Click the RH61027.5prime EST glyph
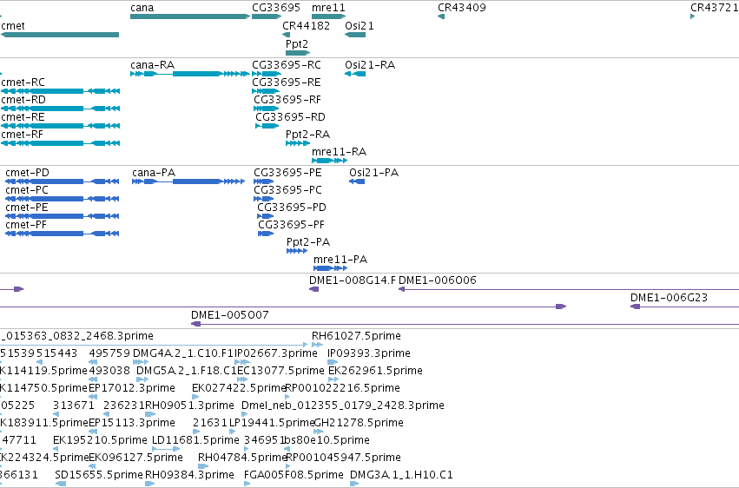739x488 pixels. click(x=317, y=345)
